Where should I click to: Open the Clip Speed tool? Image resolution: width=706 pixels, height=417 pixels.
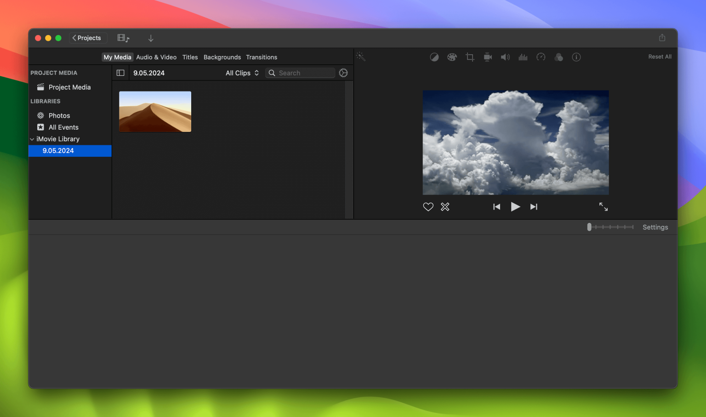coord(541,57)
